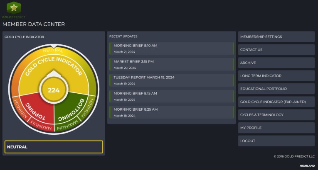This screenshot has height=170, width=318.
Task: Go to the Archive page
Action: coord(276,63)
